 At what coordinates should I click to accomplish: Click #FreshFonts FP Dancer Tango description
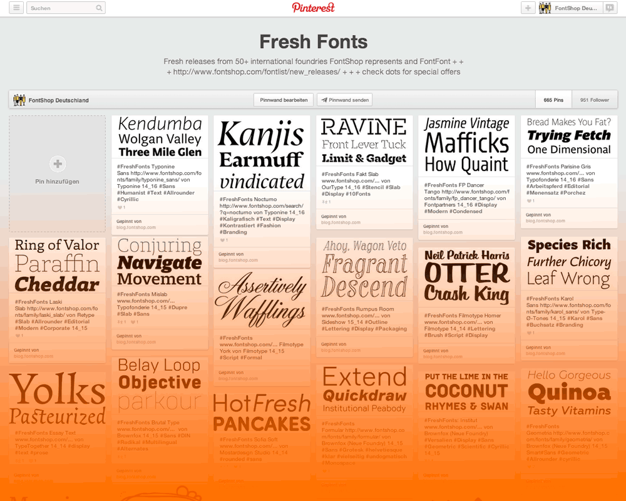[x=466, y=198]
